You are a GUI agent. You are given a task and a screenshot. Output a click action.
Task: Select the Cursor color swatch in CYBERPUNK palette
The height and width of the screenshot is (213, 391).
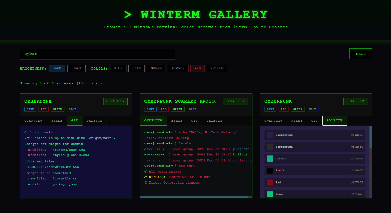(270, 158)
